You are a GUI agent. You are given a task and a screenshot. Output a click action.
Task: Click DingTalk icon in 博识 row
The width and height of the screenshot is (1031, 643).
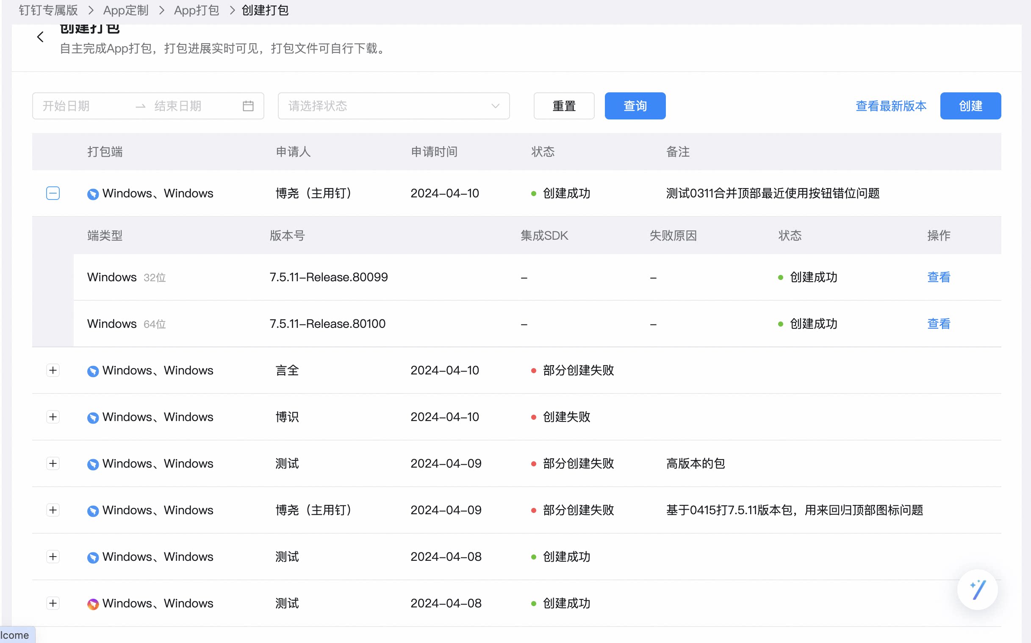click(x=93, y=418)
